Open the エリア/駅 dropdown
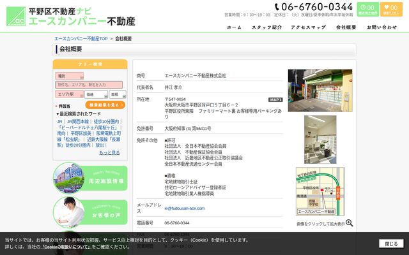This screenshot has height=255, width=409. [x=70, y=94]
